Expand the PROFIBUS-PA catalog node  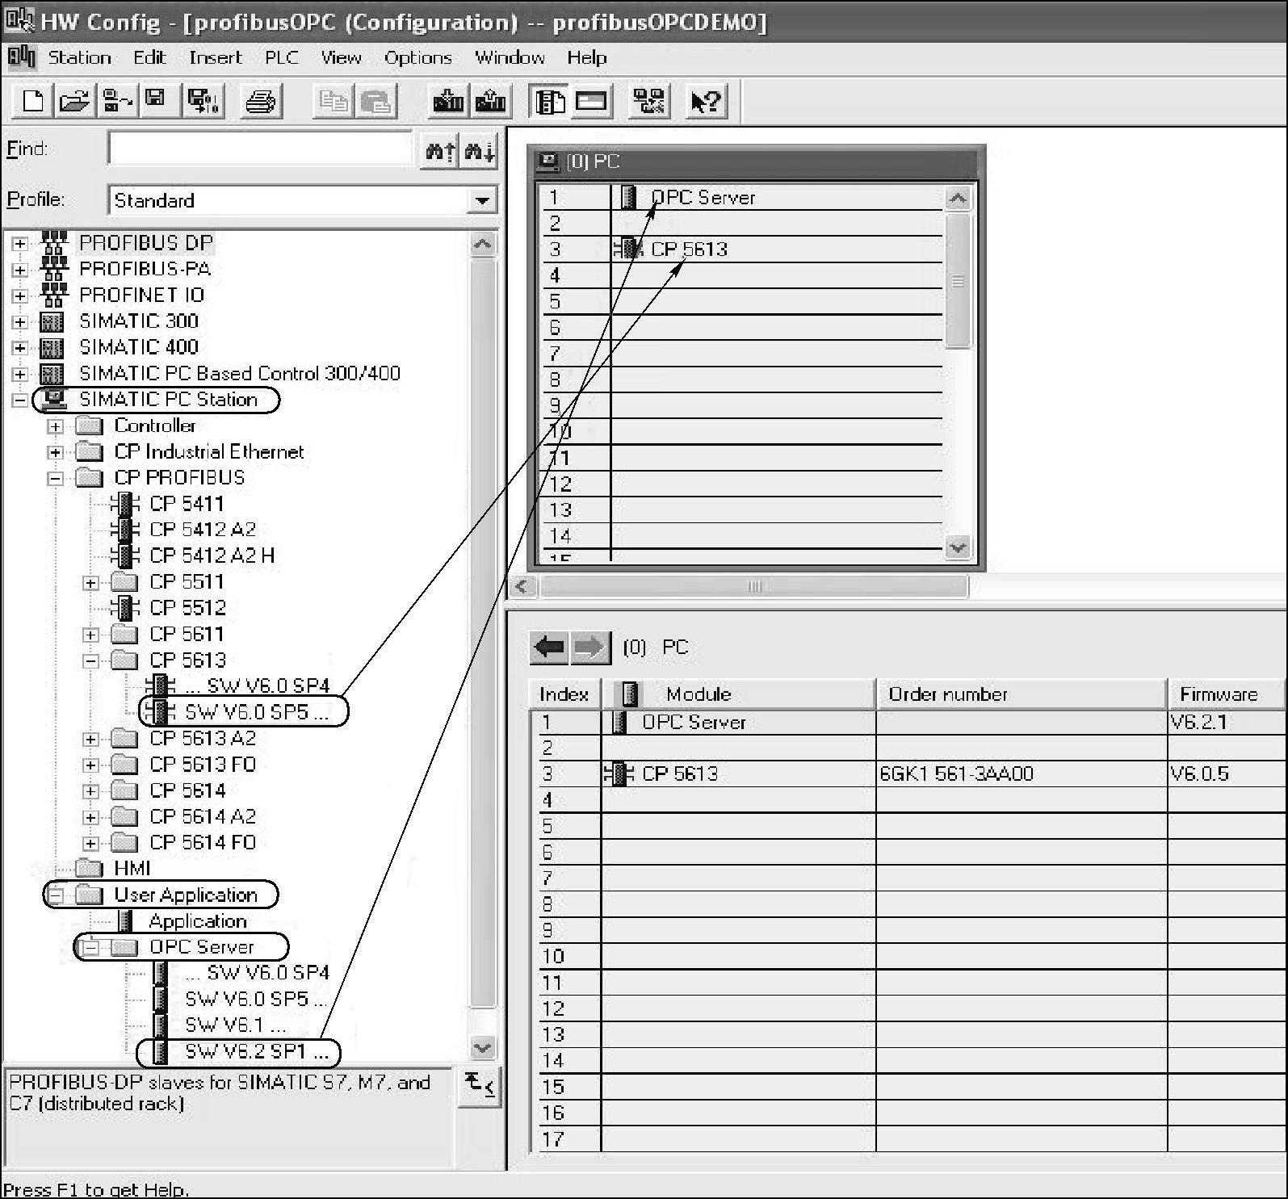coord(19,269)
